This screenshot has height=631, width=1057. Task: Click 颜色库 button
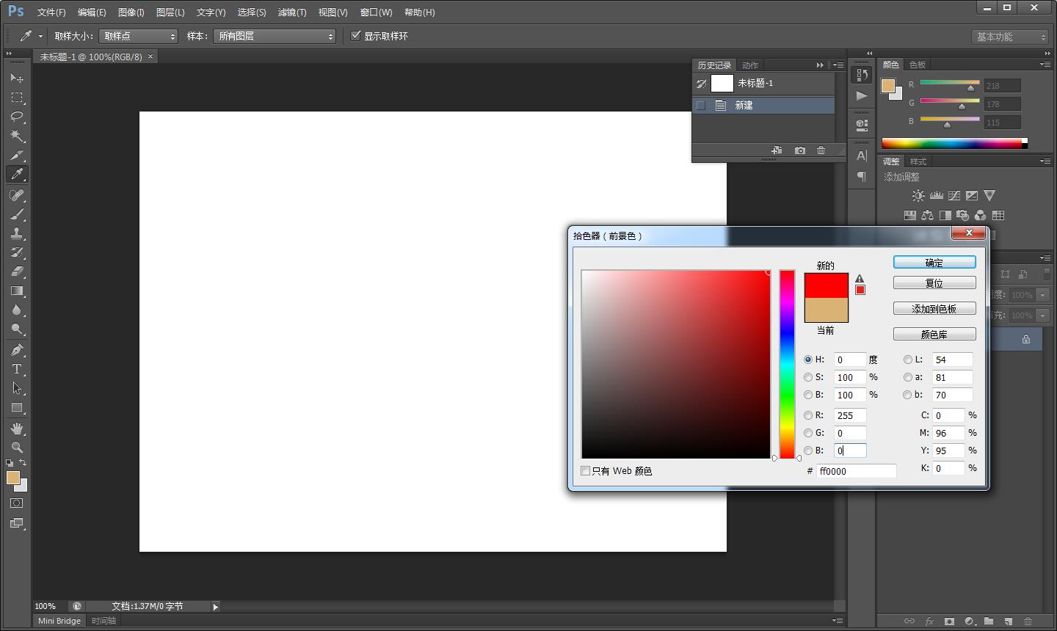tap(934, 335)
